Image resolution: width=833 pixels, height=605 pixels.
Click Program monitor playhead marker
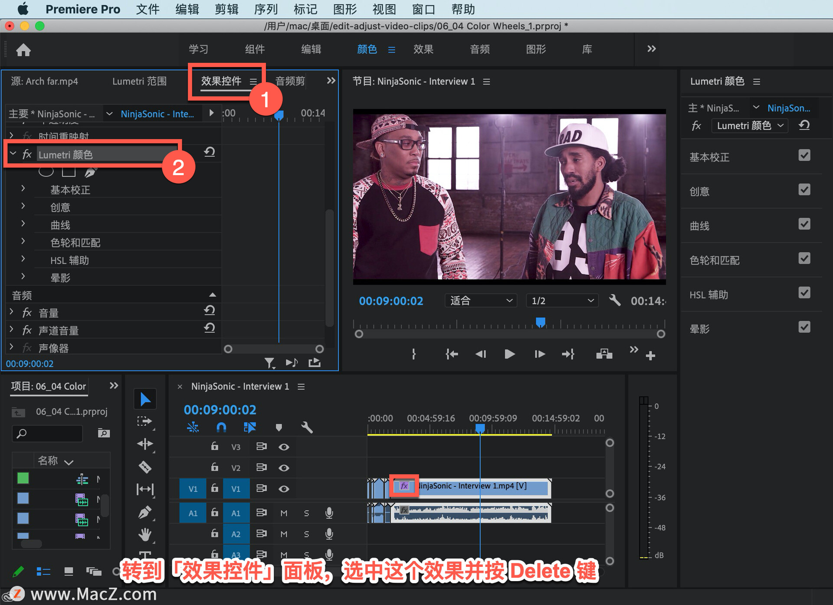[540, 322]
